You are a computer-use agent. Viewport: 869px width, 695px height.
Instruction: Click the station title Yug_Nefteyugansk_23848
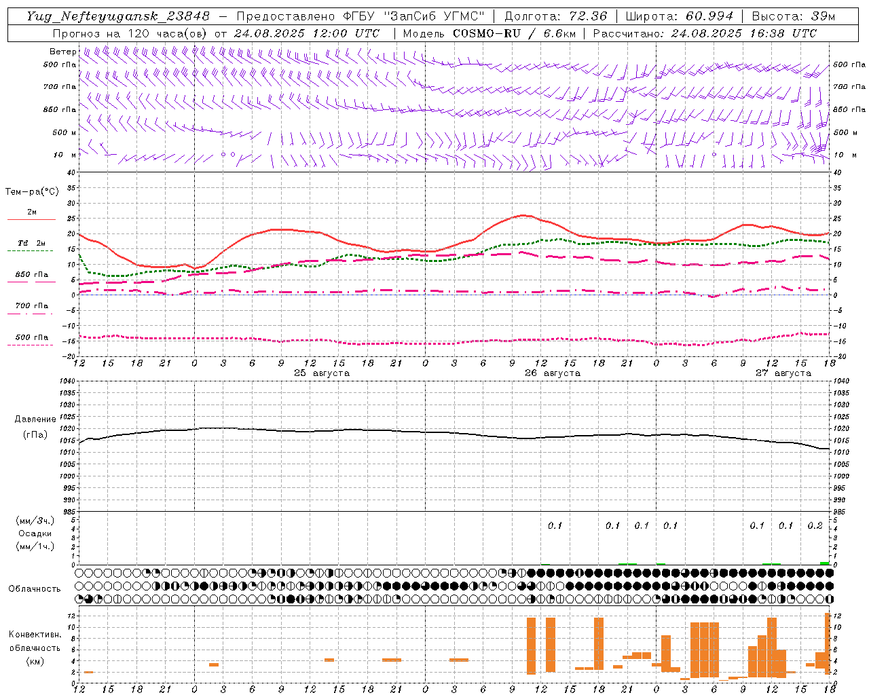point(118,16)
